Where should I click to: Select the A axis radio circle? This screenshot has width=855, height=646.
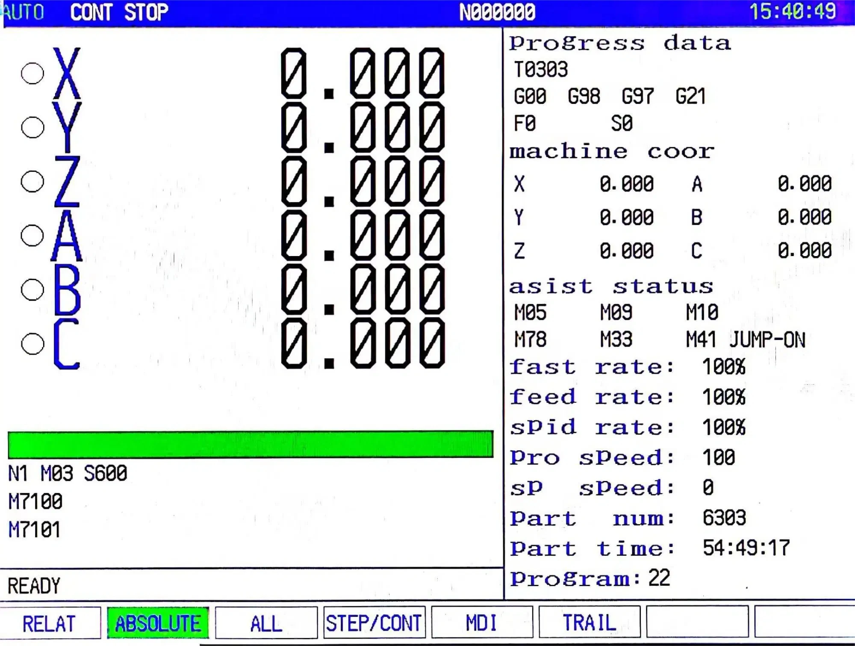click(32, 235)
